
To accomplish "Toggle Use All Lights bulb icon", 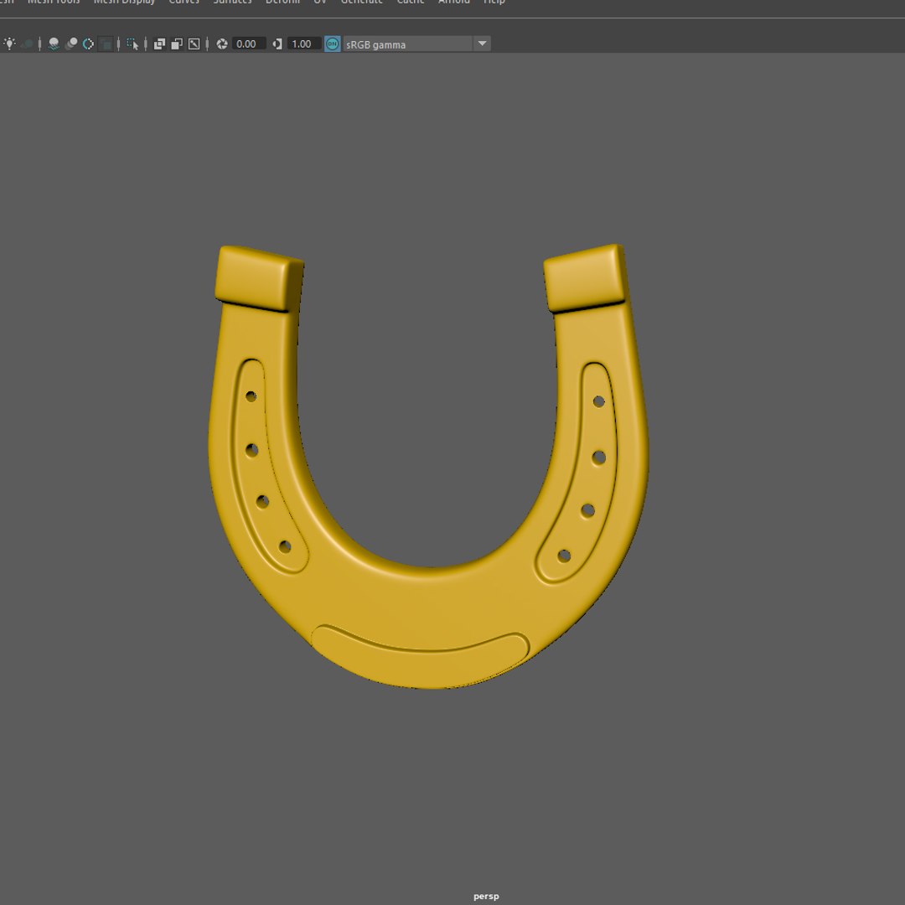I will coord(9,44).
